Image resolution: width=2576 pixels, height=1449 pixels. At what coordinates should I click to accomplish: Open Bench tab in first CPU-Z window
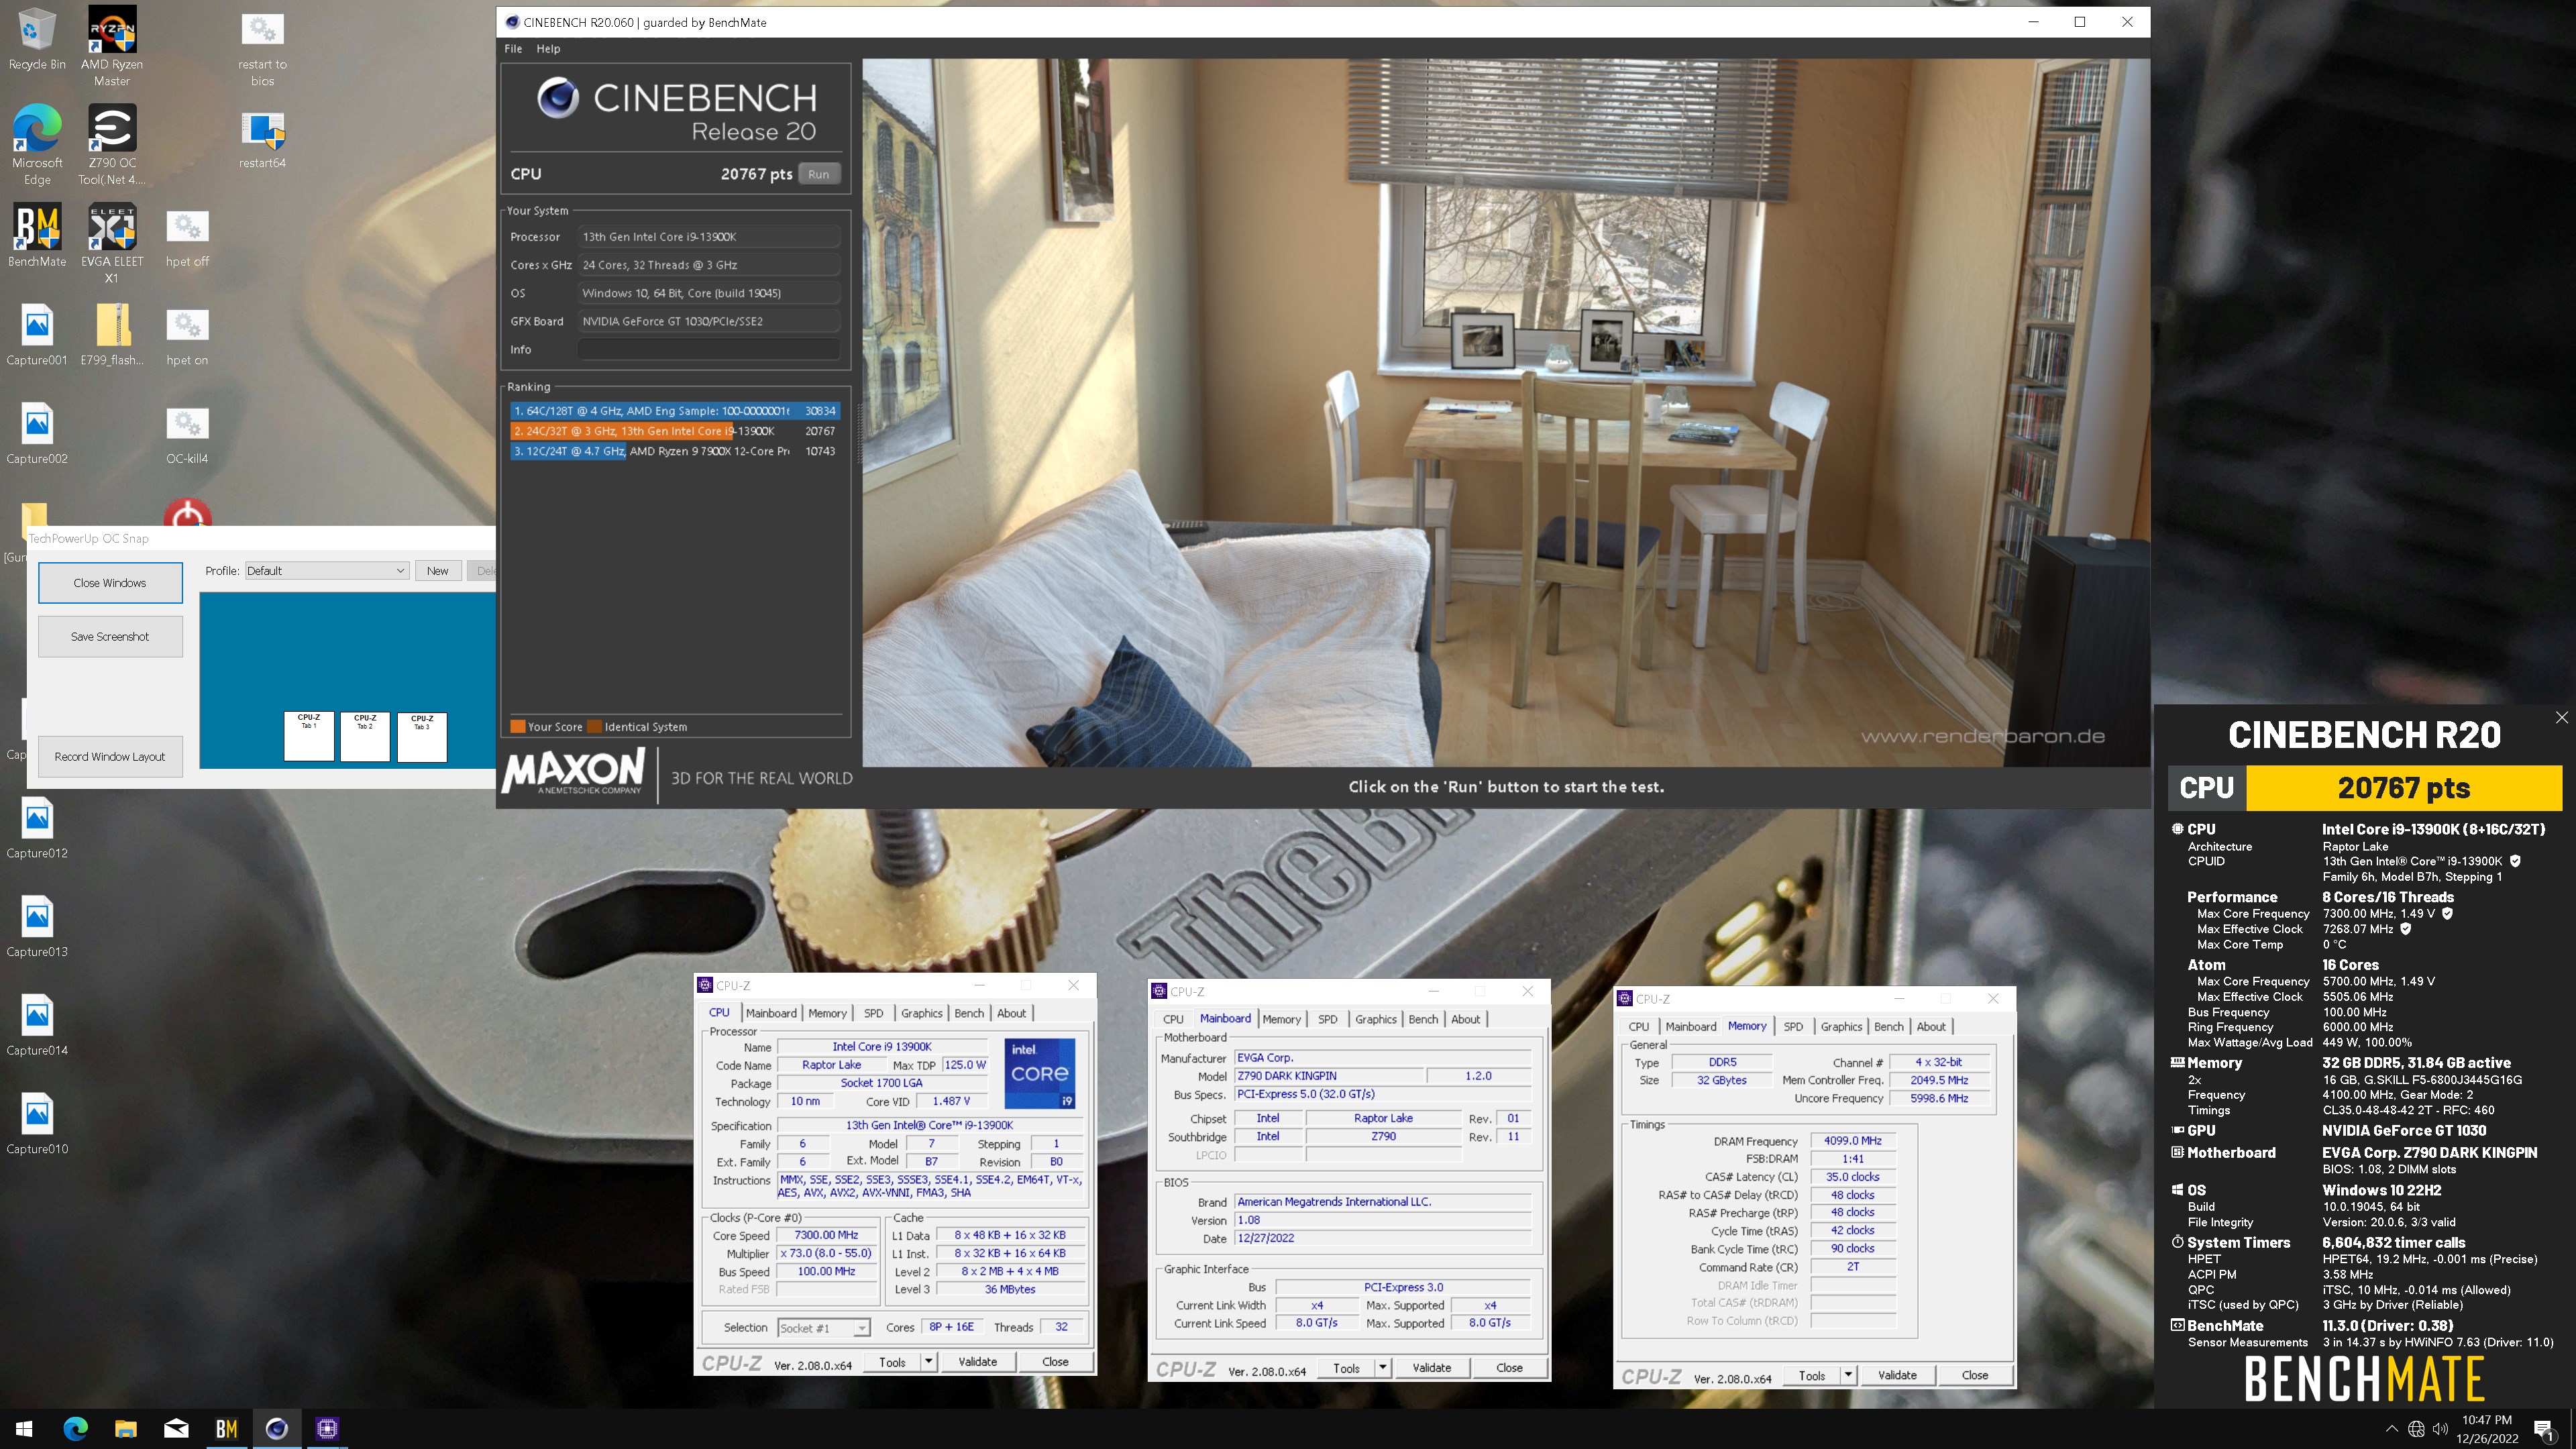[x=968, y=1013]
